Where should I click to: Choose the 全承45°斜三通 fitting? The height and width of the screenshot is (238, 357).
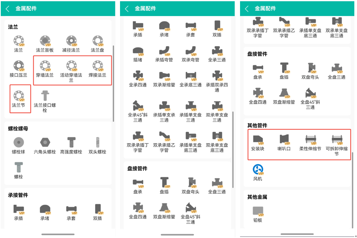[x=138, y=106]
